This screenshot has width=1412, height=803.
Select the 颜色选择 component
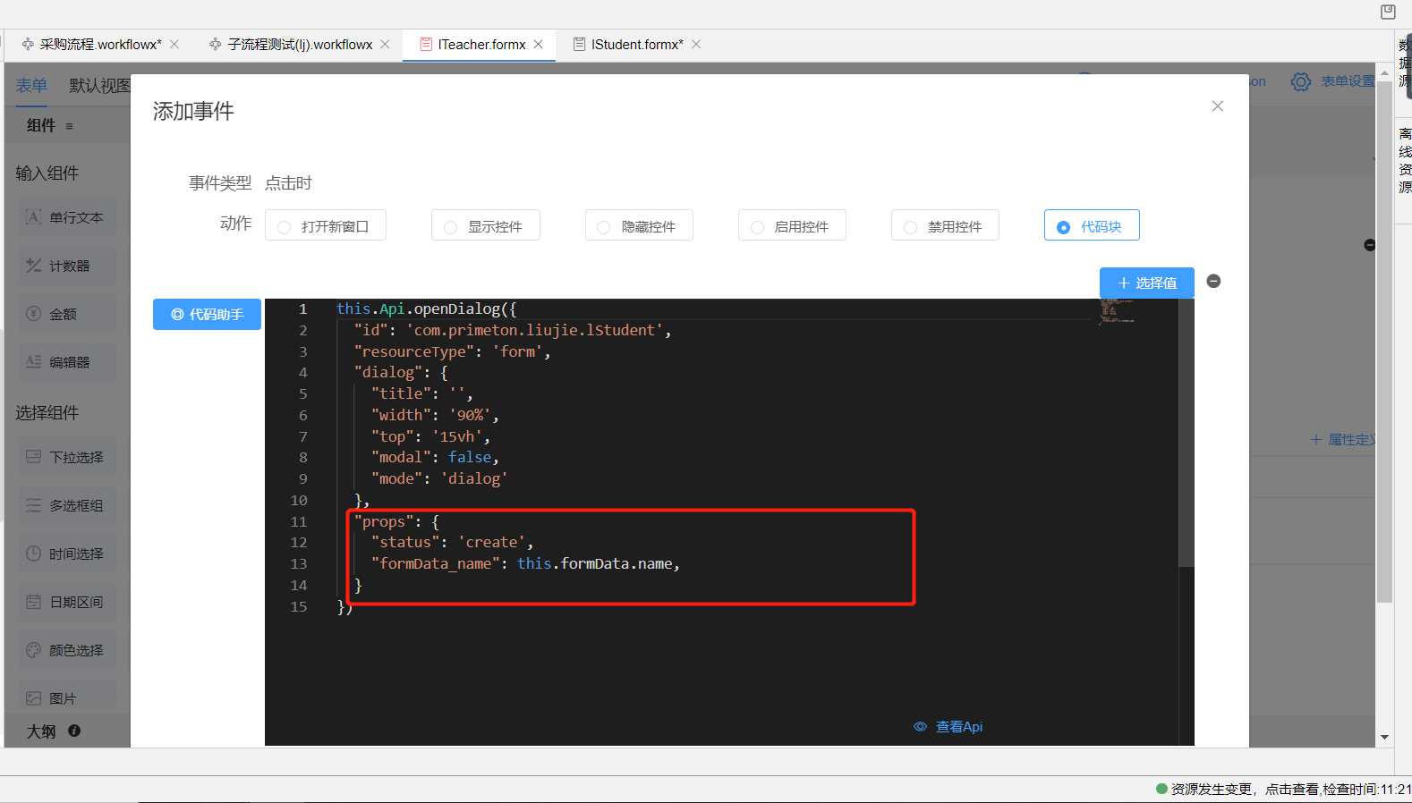pos(67,650)
